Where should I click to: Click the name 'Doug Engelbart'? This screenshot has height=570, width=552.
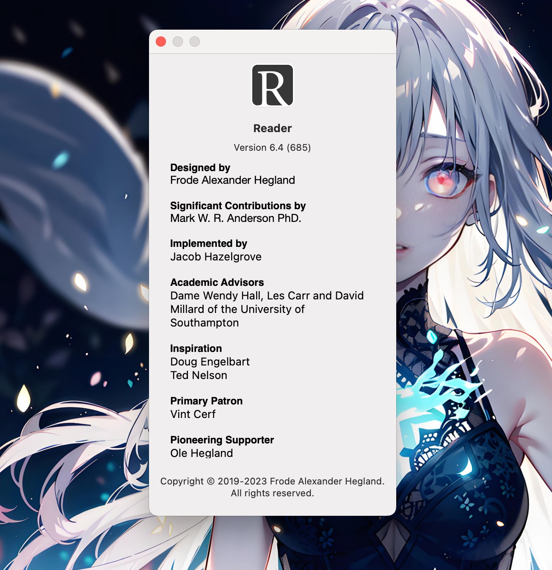click(x=210, y=362)
